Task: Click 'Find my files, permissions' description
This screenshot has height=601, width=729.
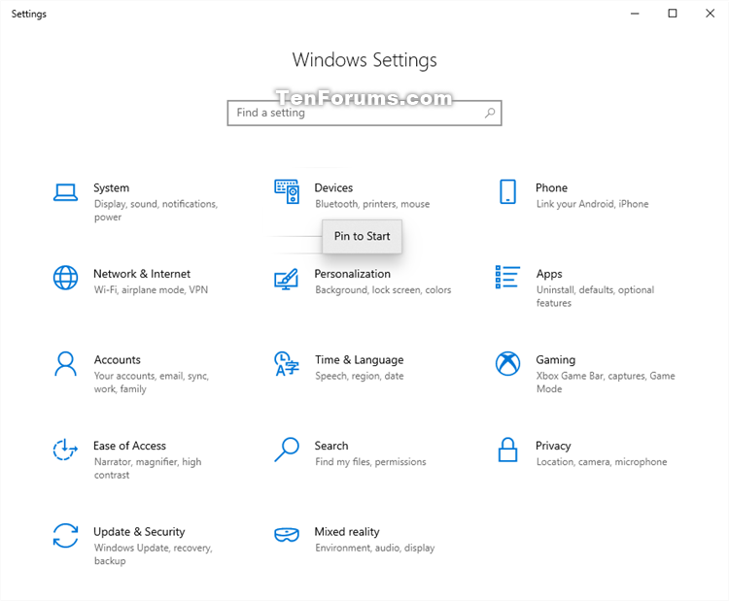Action: click(370, 461)
